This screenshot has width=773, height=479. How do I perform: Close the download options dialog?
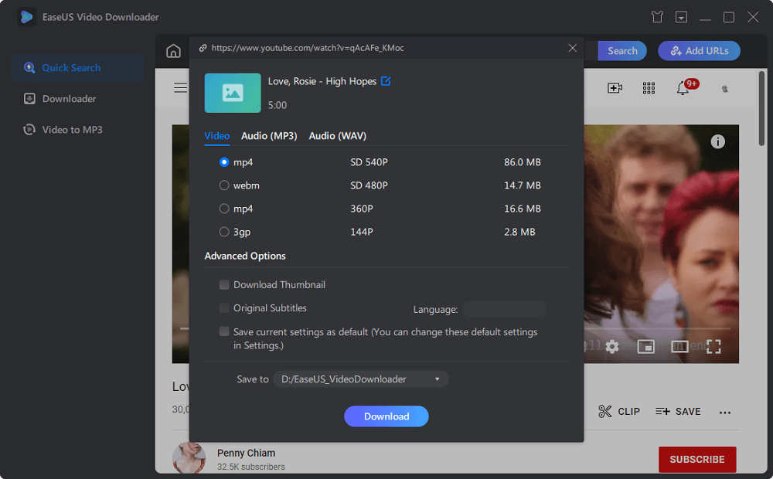pos(572,48)
